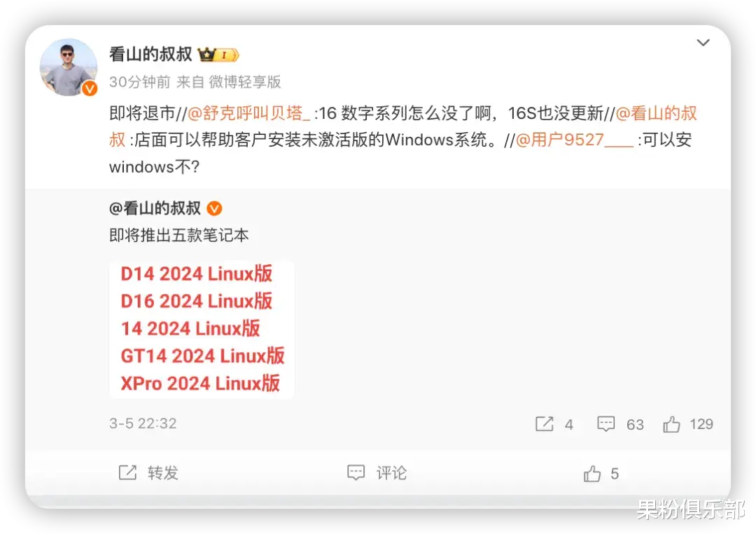
Task: Open mention @舒克呼叫贝塔_
Action: tap(248, 113)
